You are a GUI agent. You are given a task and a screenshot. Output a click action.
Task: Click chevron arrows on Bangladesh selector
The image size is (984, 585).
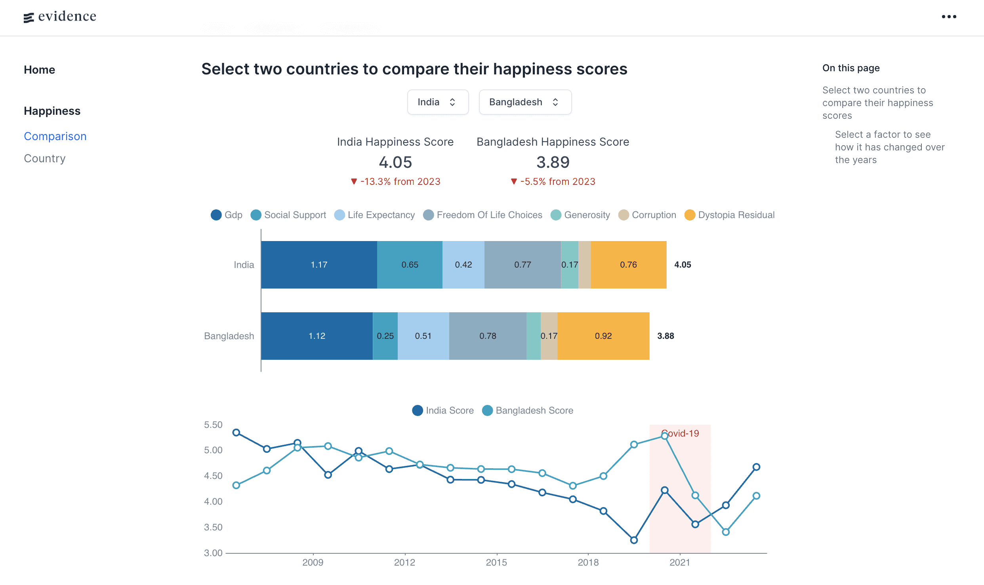(x=555, y=102)
